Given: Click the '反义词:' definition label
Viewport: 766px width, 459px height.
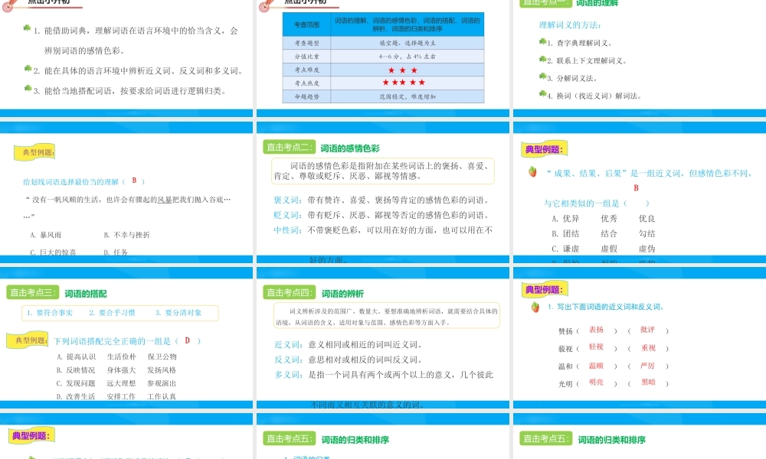Looking at the screenshot, I should (288, 360).
